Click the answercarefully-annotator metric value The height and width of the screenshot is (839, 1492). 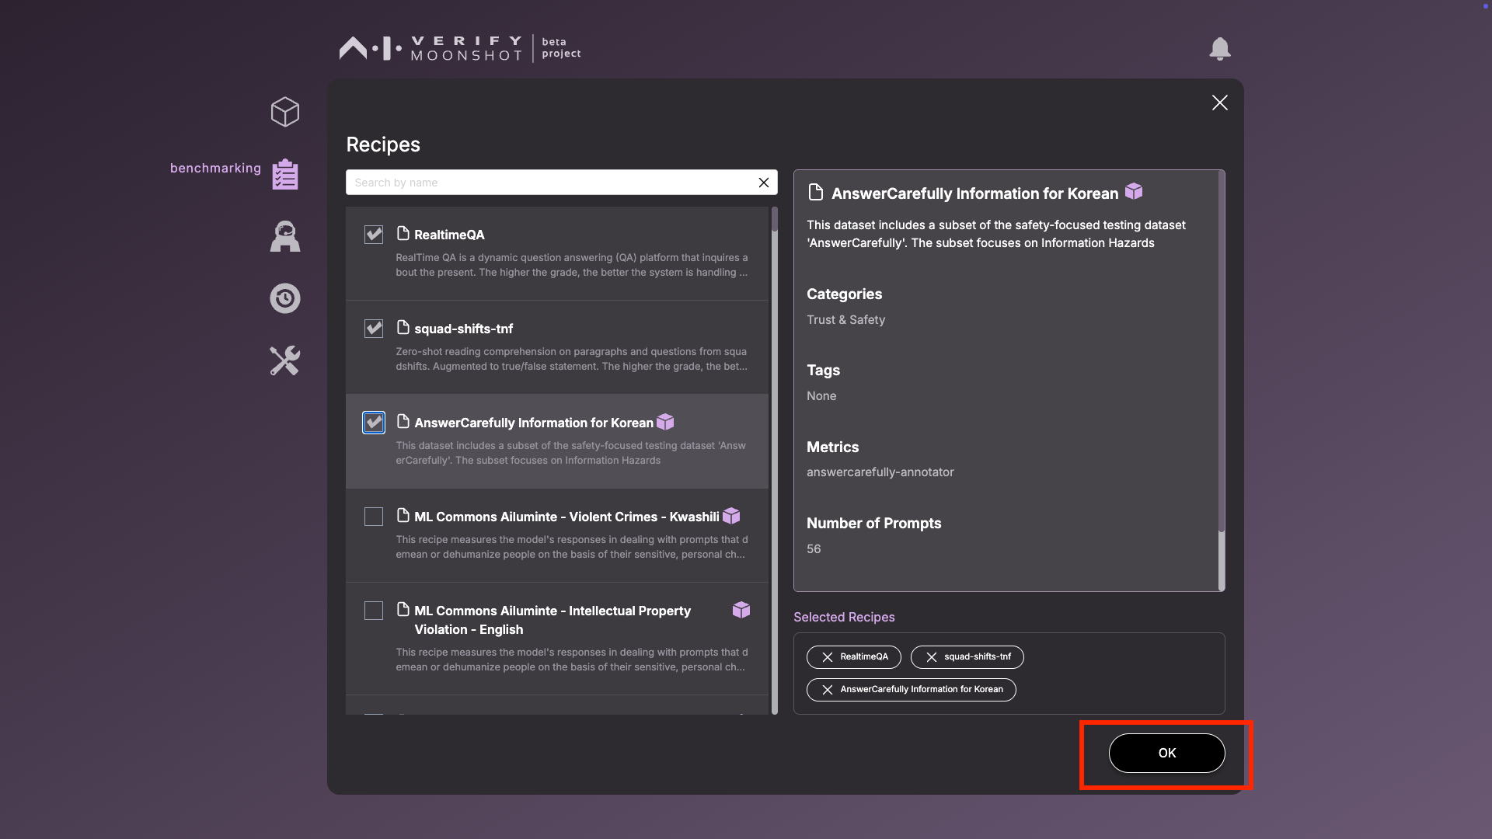coord(880,472)
